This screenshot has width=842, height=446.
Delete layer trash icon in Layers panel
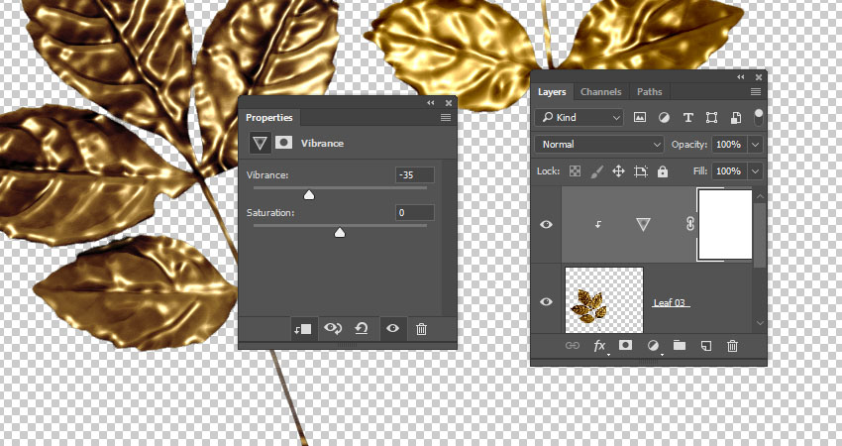click(x=732, y=346)
